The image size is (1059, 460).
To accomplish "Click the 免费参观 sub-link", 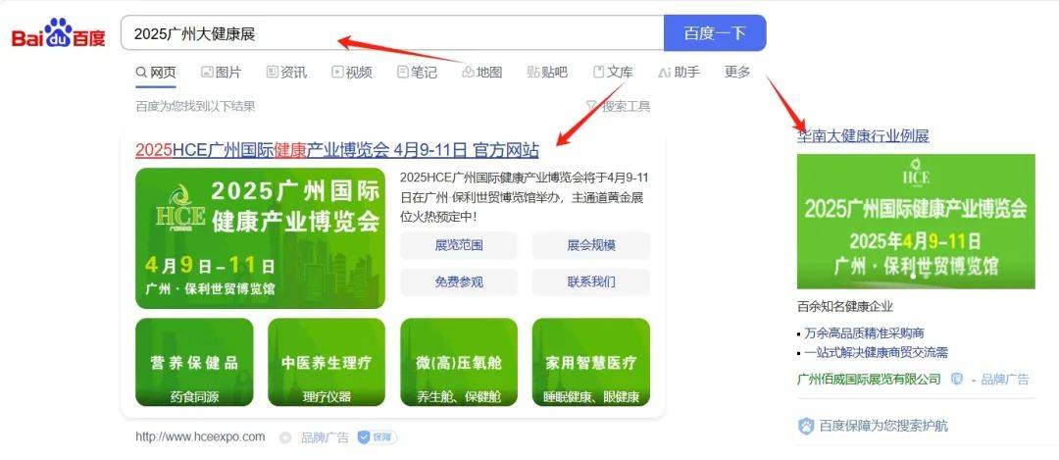I will click(459, 281).
